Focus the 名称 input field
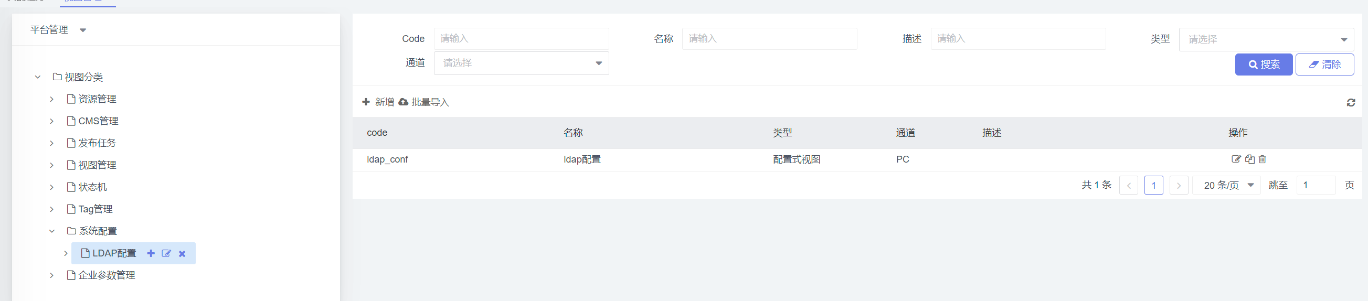 (x=769, y=39)
